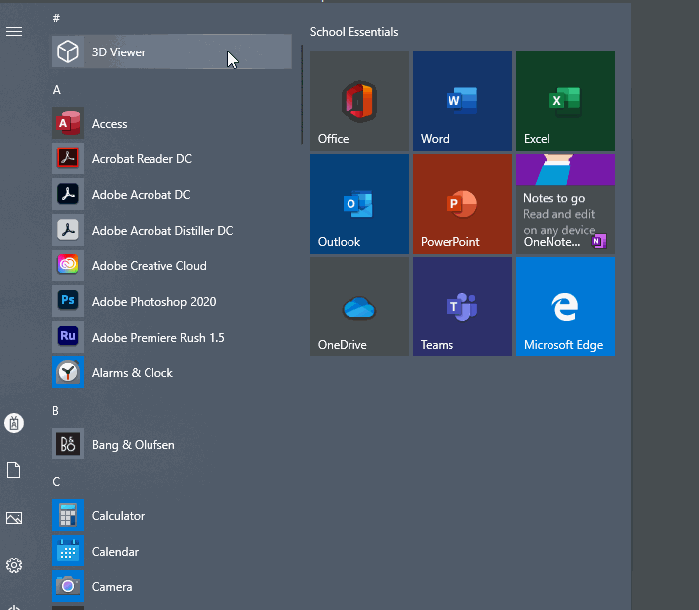Viewport: 699px width, 610px height.
Task: Launch Adobe Photoshop 2020
Action: tap(172, 301)
